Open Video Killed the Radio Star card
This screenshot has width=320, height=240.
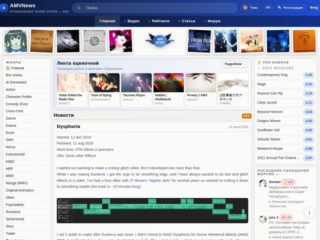(72, 90)
